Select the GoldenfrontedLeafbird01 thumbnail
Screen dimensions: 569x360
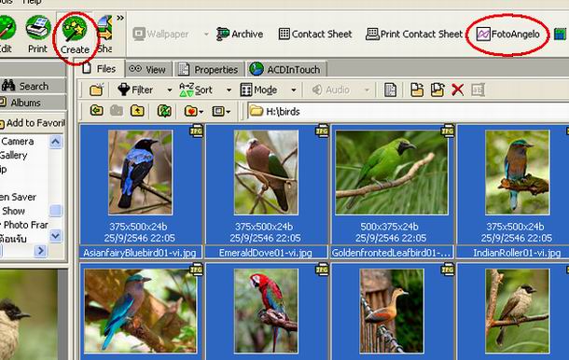(392, 173)
